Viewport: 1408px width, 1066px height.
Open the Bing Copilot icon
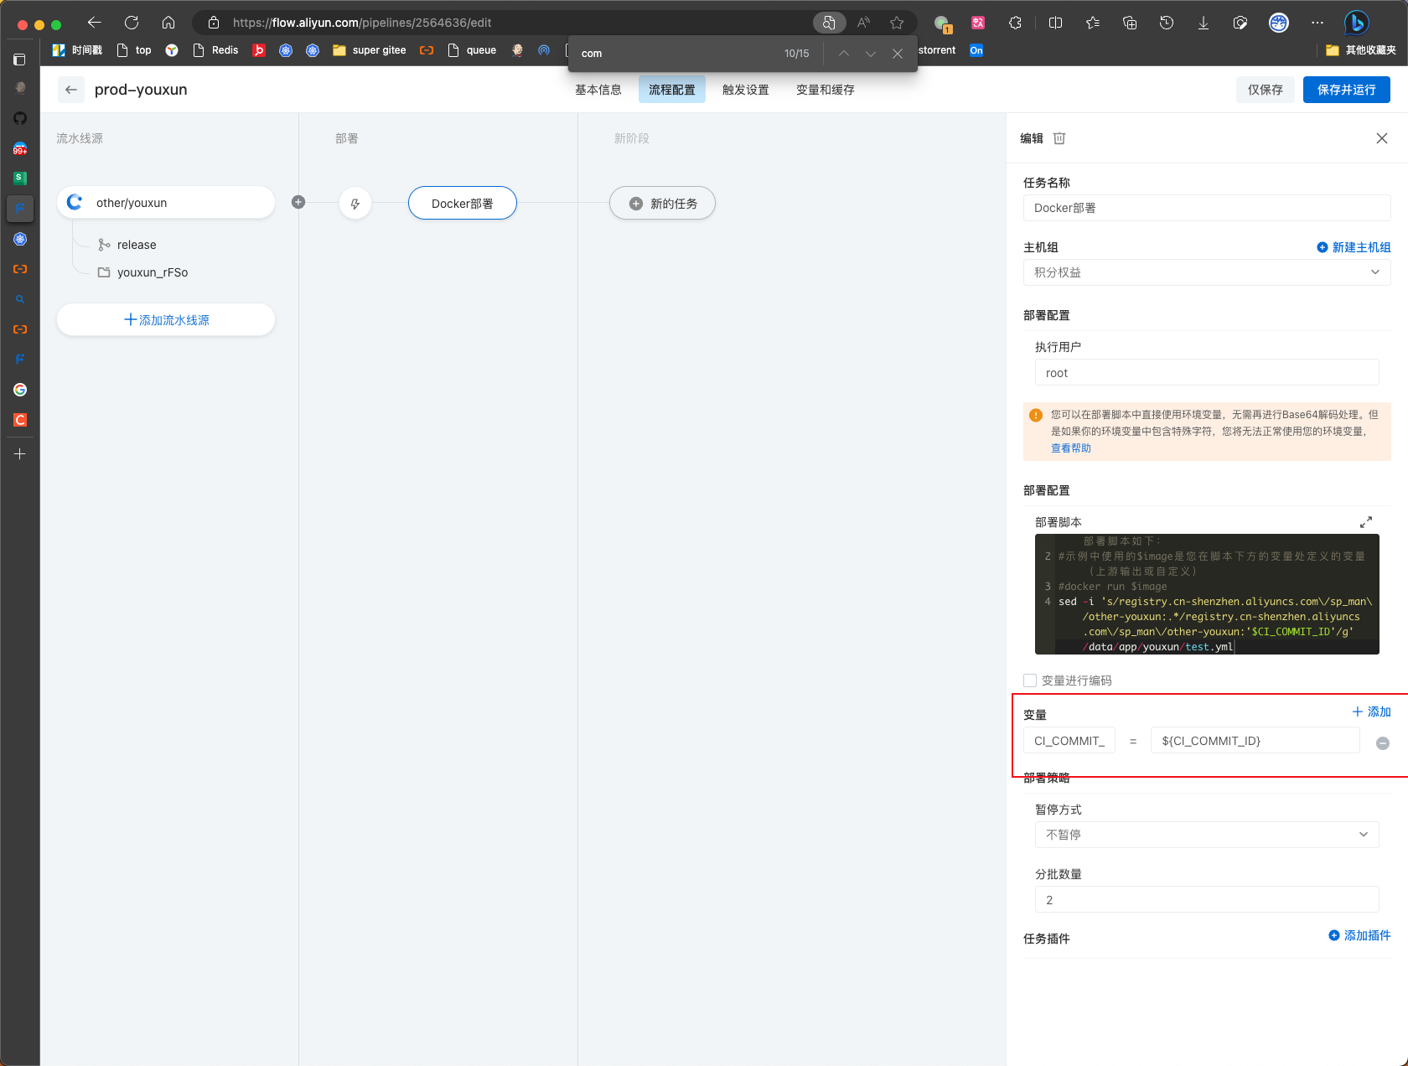(1356, 23)
